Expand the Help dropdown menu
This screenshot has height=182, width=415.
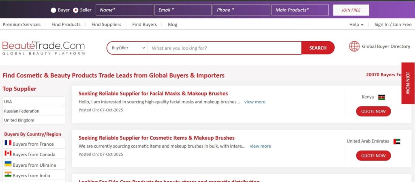point(356,25)
